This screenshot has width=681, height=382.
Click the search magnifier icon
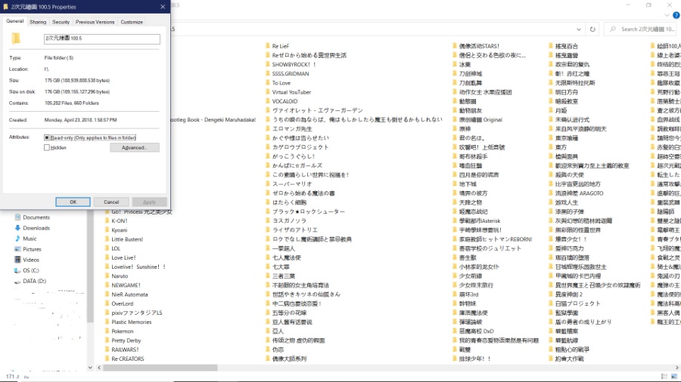tap(613, 29)
